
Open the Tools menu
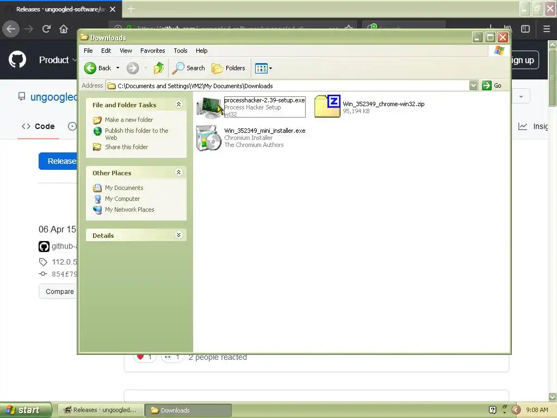click(x=181, y=51)
